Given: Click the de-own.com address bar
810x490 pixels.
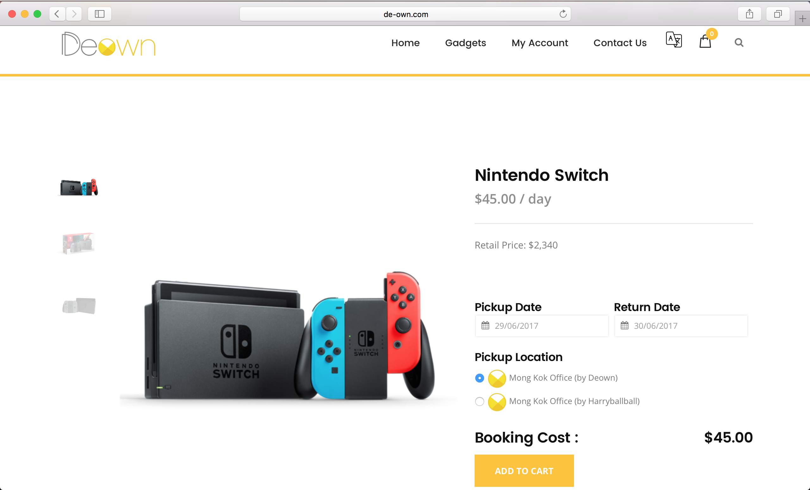Looking at the screenshot, I should (x=405, y=14).
